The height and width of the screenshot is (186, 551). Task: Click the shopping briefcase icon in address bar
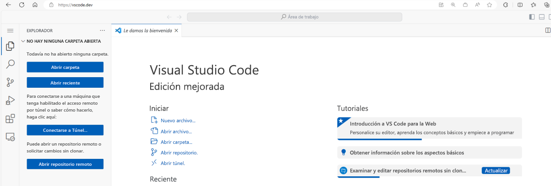point(465,5)
